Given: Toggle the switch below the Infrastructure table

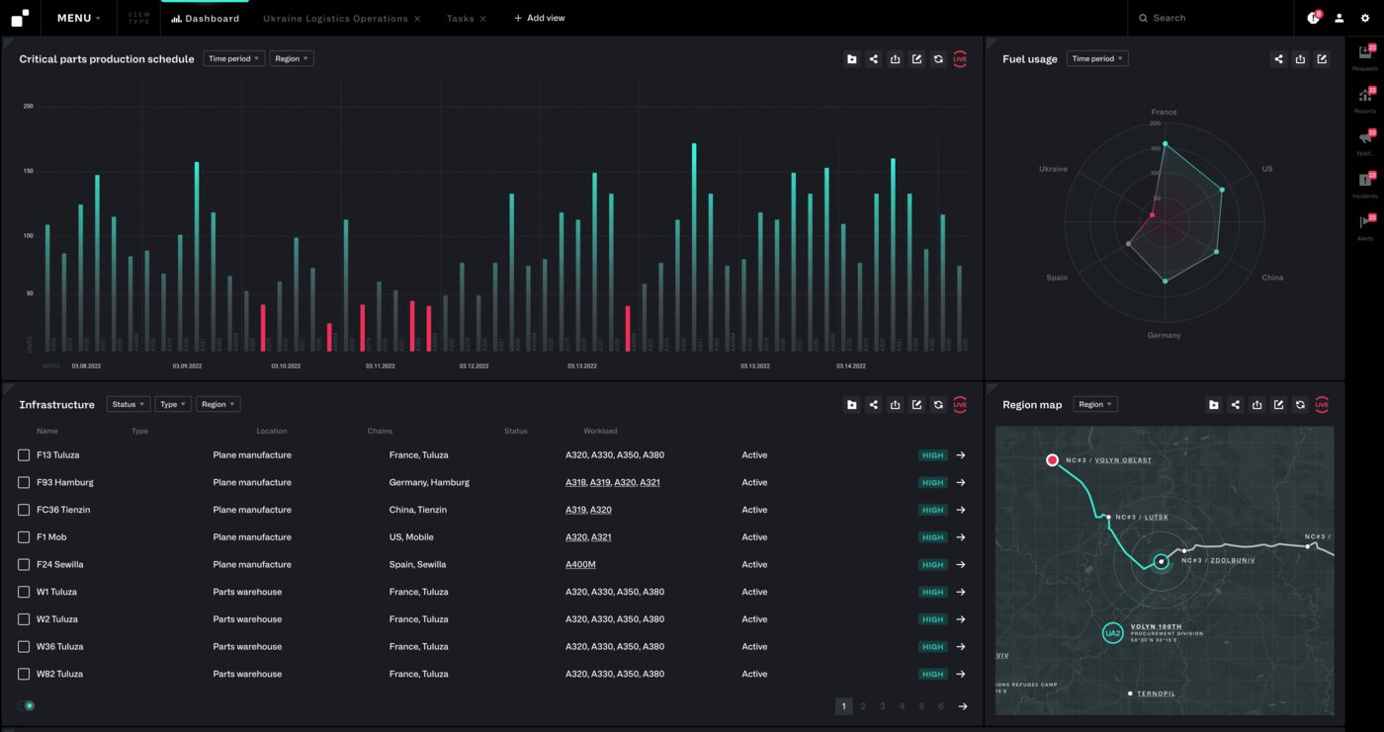Looking at the screenshot, I should click(27, 705).
